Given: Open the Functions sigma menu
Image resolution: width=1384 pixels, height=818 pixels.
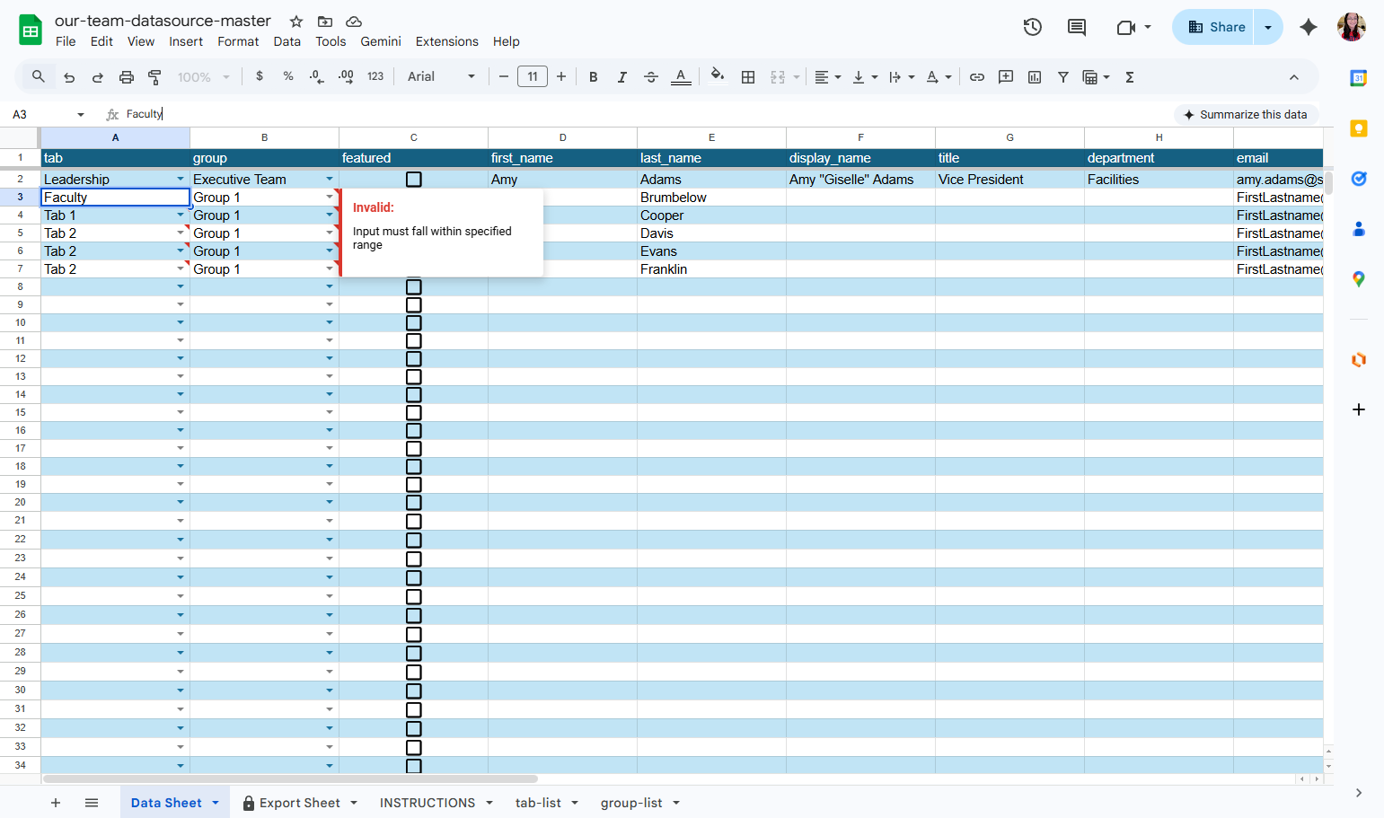Looking at the screenshot, I should coord(1130,77).
